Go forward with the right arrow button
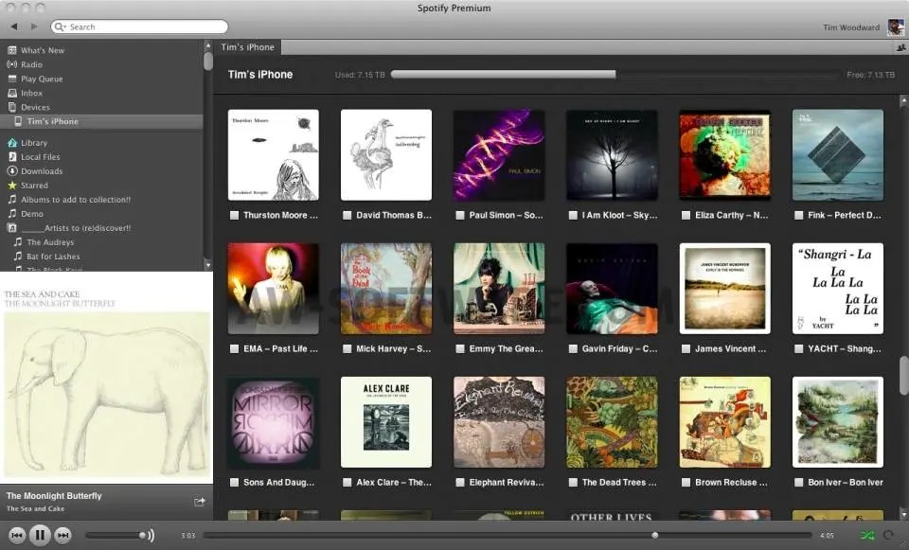The width and height of the screenshot is (909, 550). pyautogui.click(x=34, y=27)
